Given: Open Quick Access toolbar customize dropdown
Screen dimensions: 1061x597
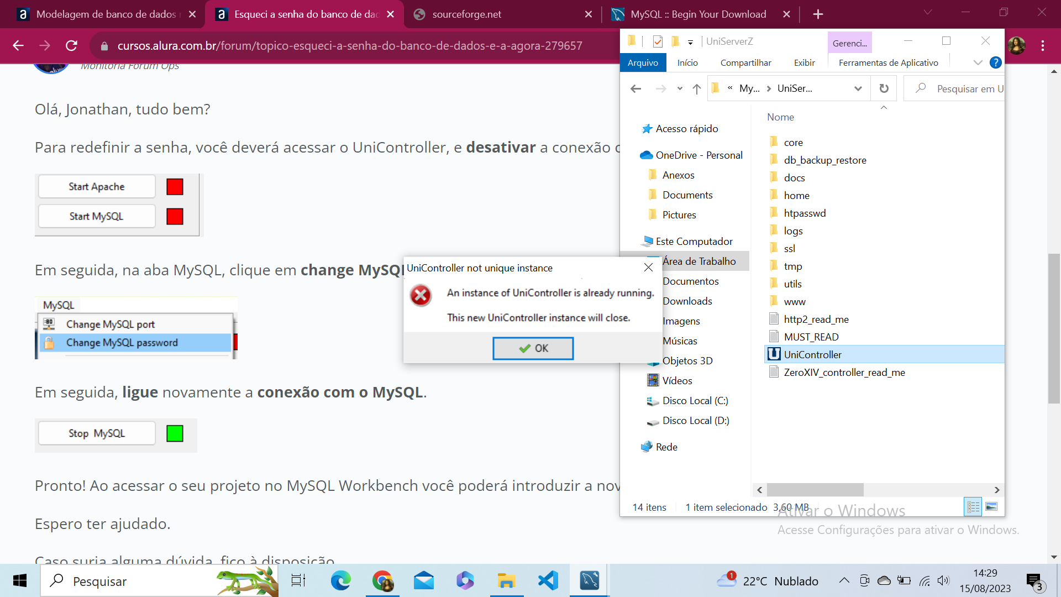Looking at the screenshot, I should (690, 42).
